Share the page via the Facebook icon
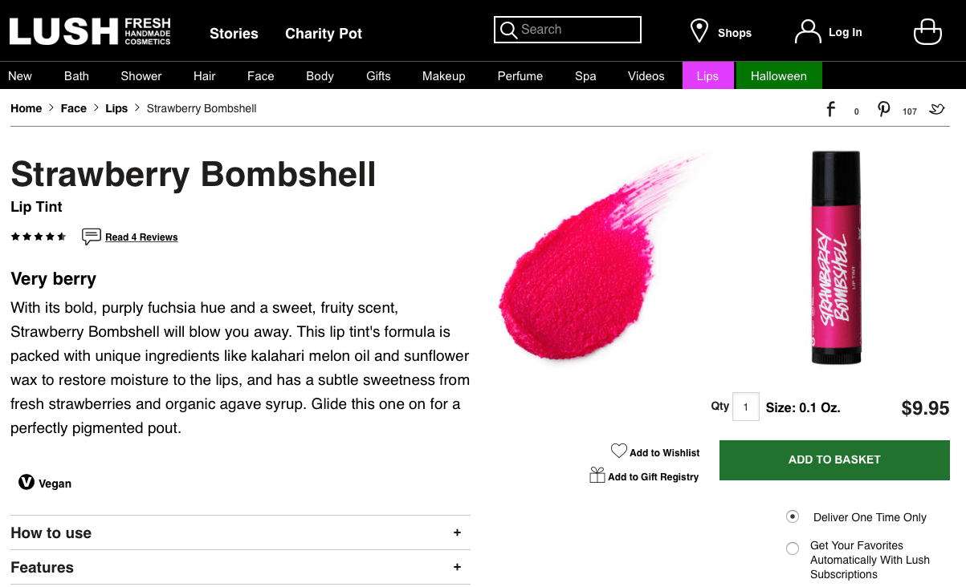Screen dimensions: 966x587 click(x=830, y=108)
